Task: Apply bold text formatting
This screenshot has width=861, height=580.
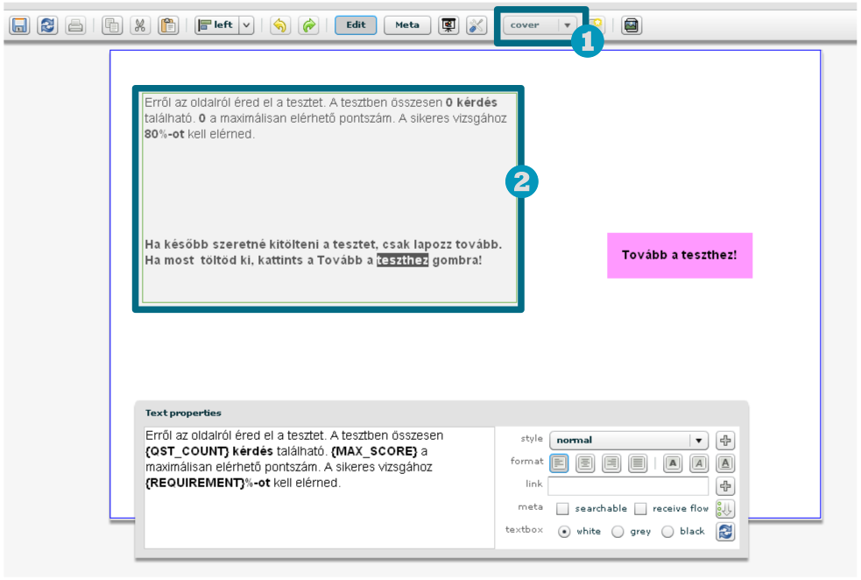Action: tap(672, 463)
